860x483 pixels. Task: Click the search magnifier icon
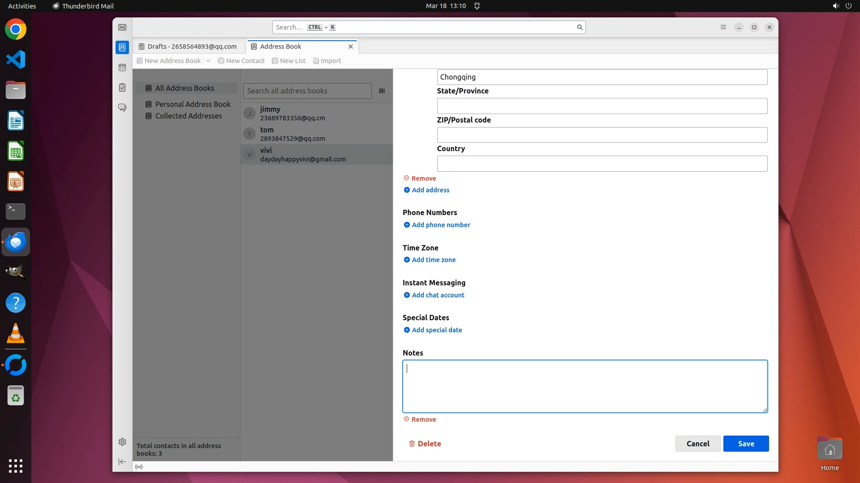pos(580,27)
